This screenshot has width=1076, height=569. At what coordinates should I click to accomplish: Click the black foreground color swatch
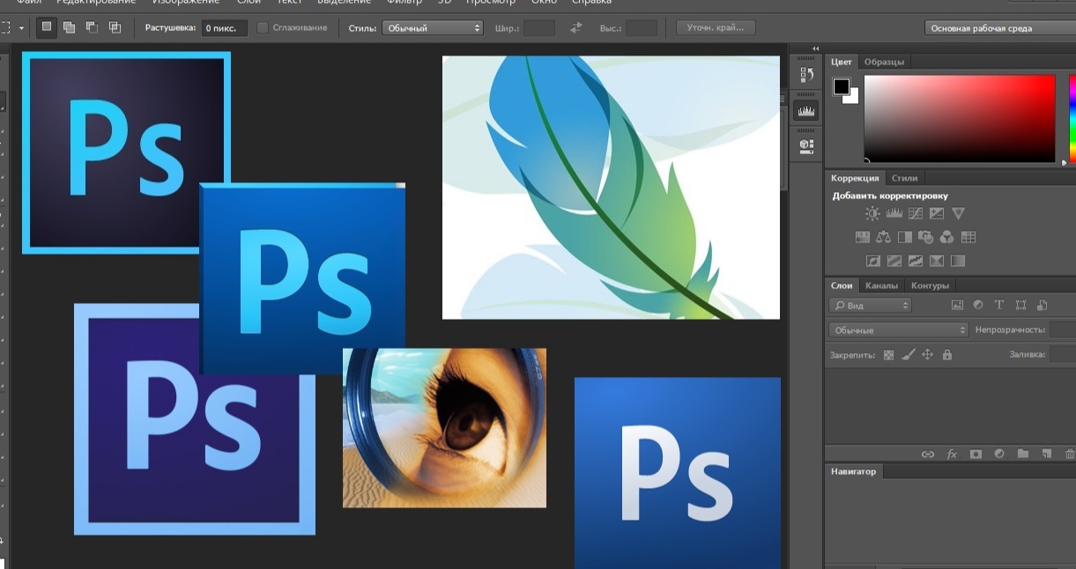click(842, 86)
